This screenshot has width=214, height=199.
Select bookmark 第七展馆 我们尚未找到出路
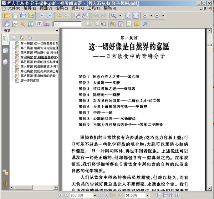point(39,71)
